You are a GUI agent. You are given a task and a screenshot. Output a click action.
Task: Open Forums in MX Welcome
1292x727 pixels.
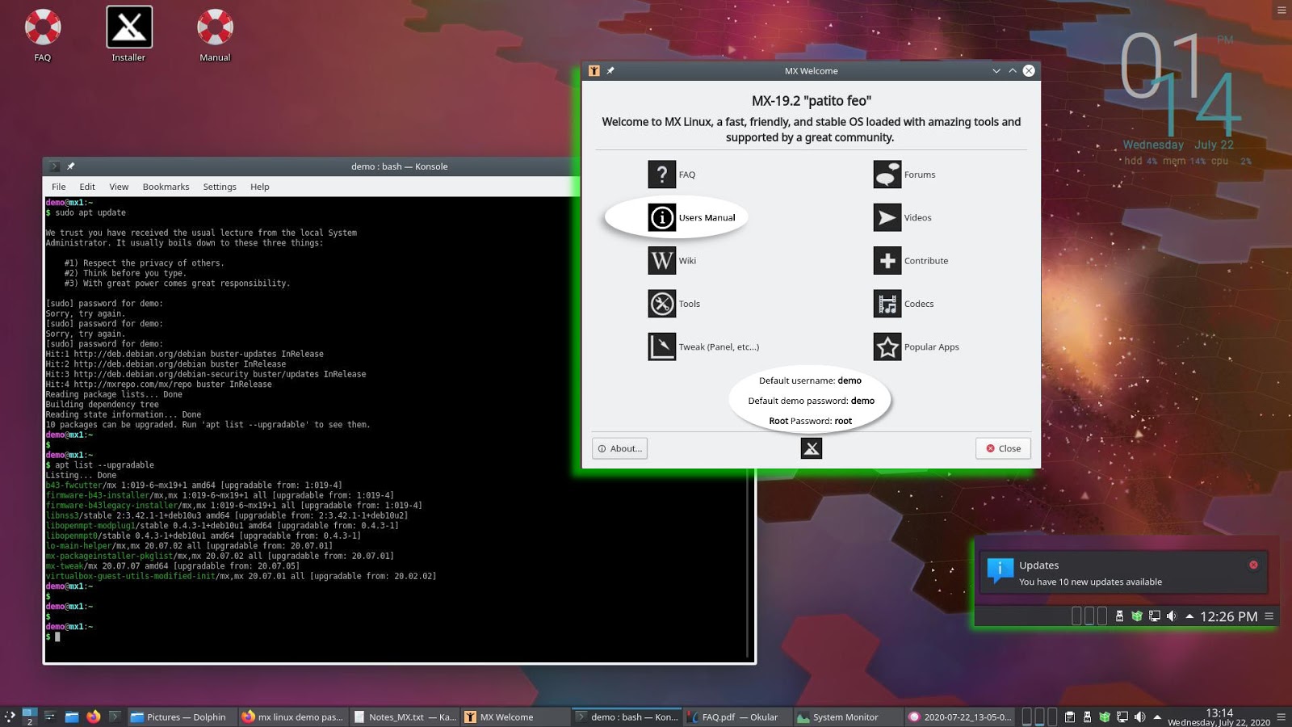tap(904, 174)
